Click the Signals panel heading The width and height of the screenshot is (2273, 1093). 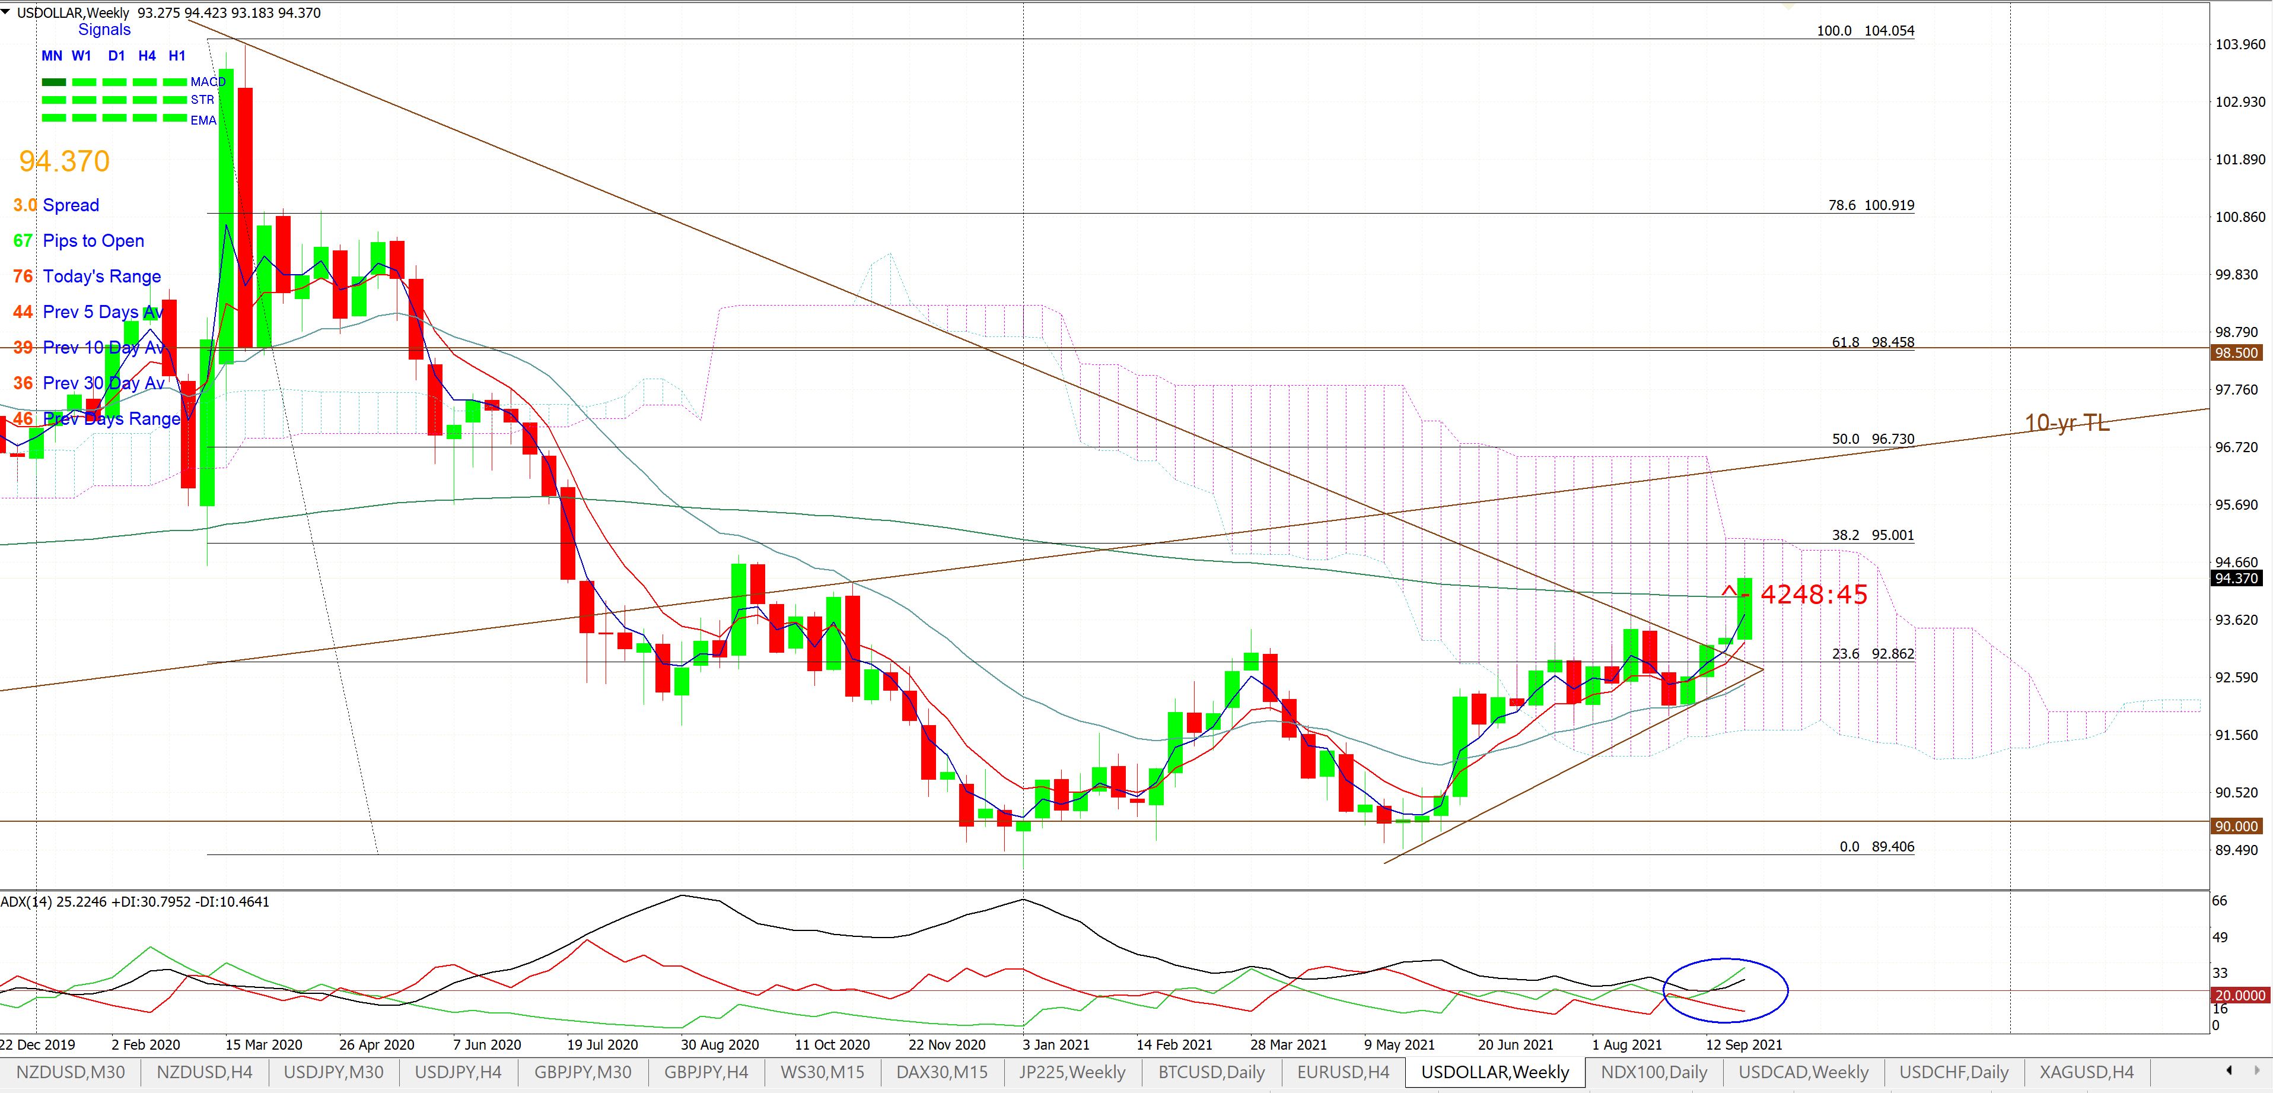tap(104, 29)
